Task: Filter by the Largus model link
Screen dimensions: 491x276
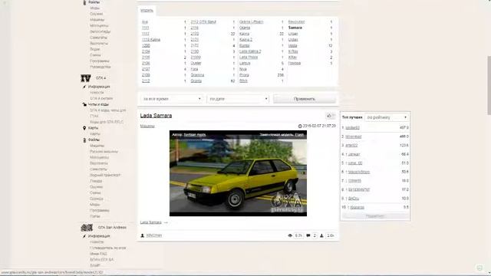Action: (245, 63)
